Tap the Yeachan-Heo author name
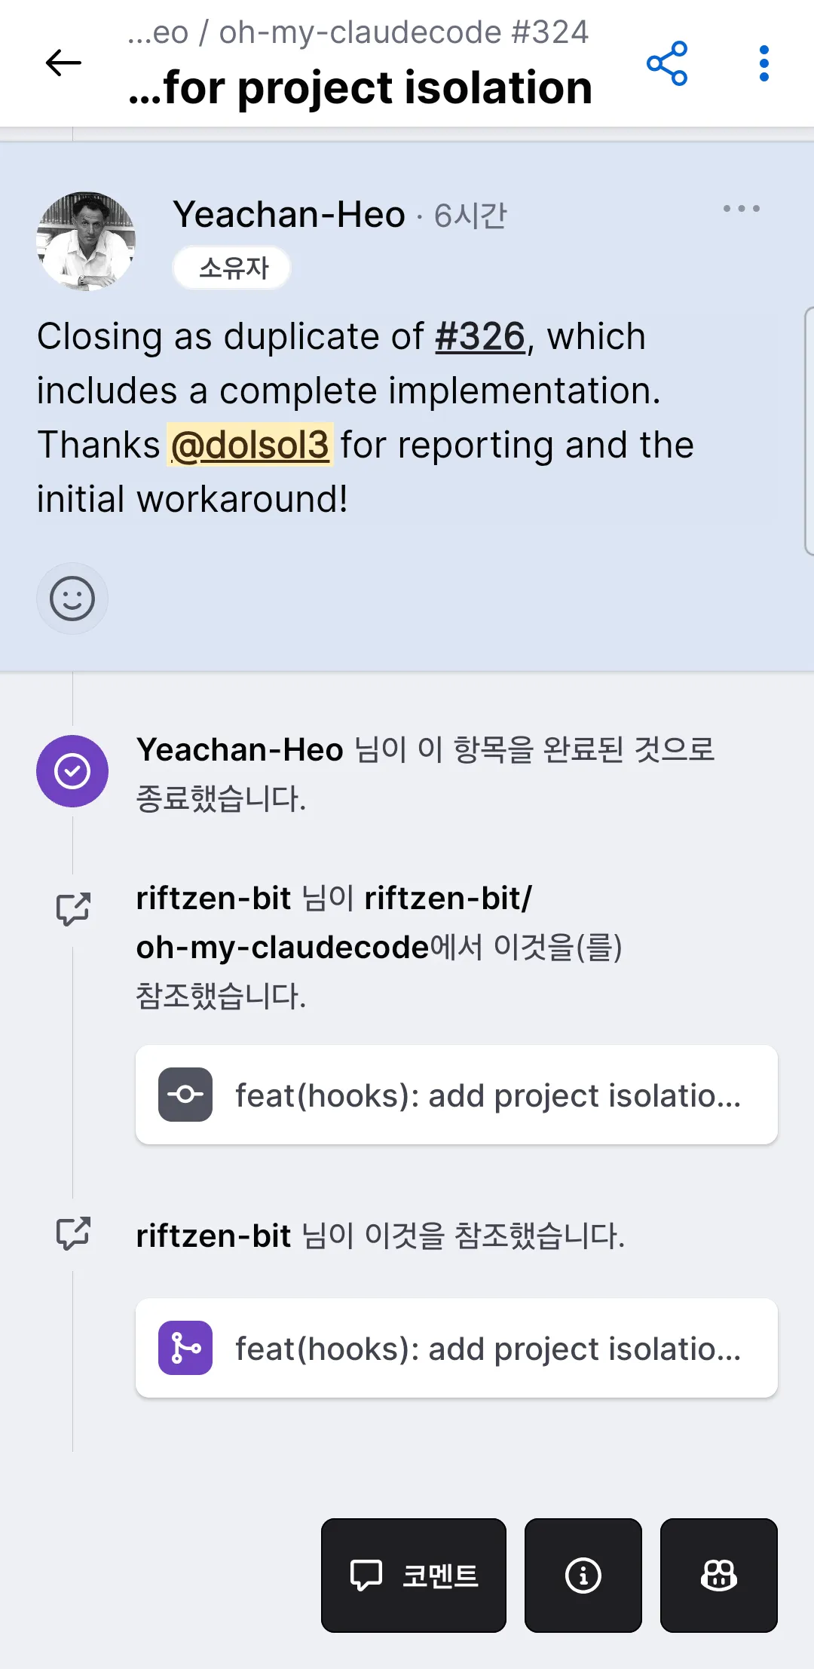 pos(289,215)
